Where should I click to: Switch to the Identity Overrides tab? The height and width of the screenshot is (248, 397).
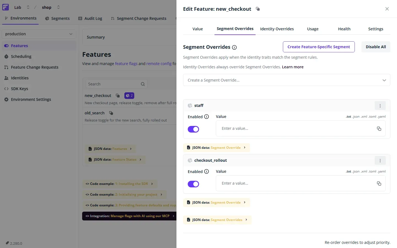pyautogui.click(x=277, y=29)
